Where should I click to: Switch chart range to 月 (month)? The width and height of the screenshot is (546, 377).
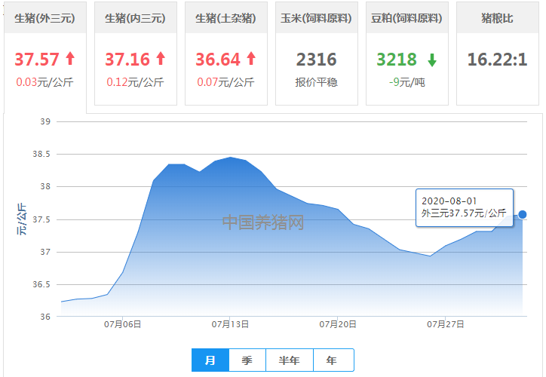(x=210, y=360)
